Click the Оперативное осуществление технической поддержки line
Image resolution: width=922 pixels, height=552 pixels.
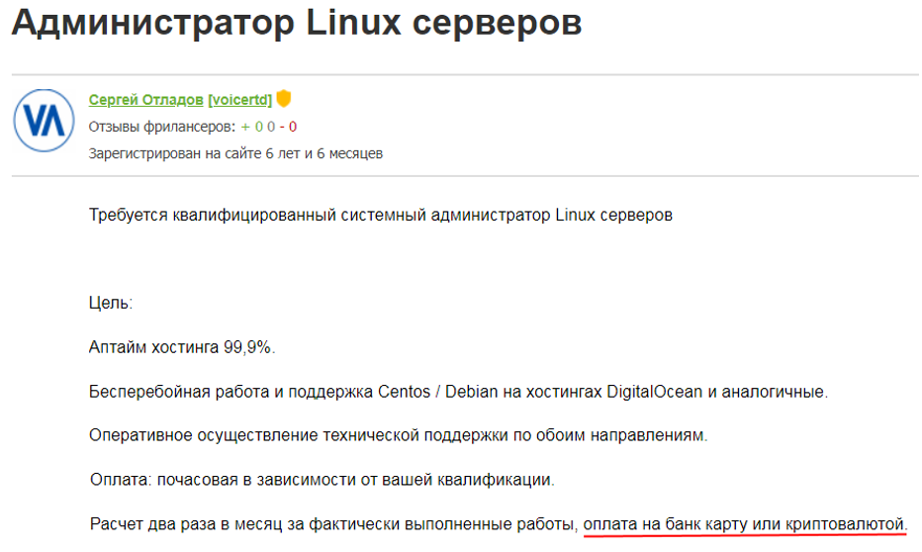pos(398,435)
